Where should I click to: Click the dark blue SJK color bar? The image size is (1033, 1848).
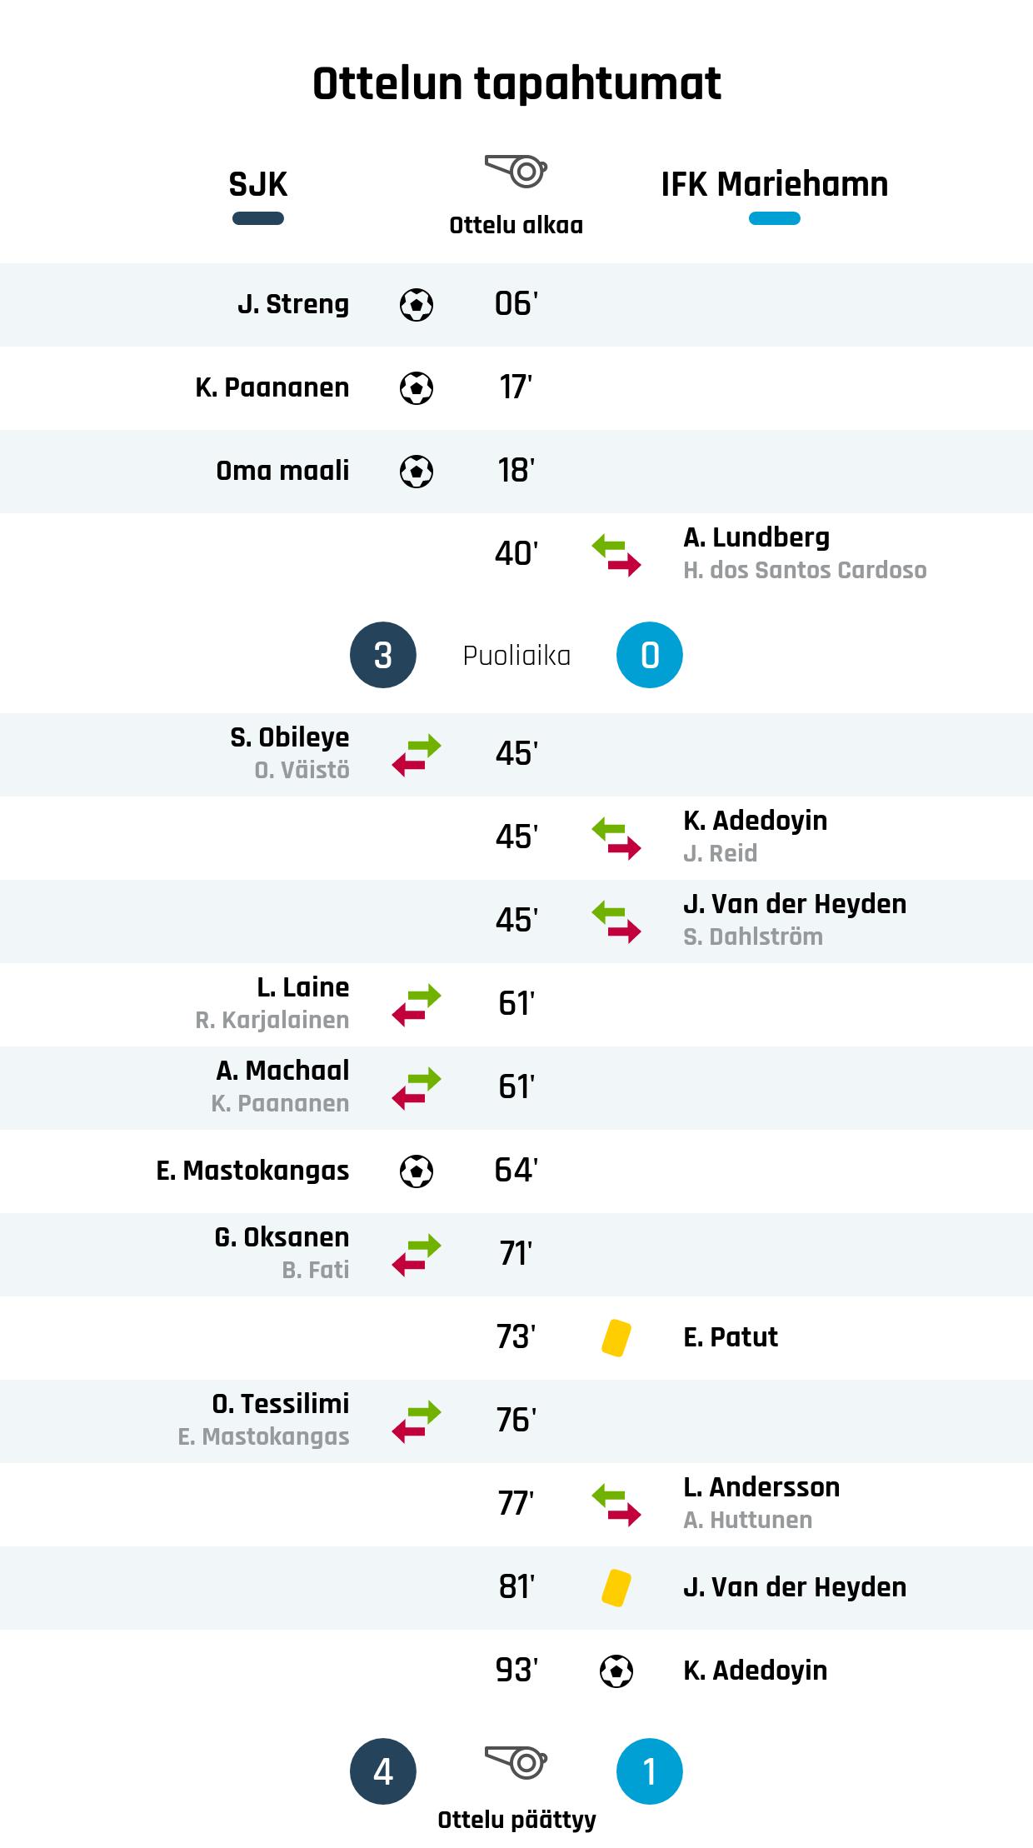coord(258,219)
